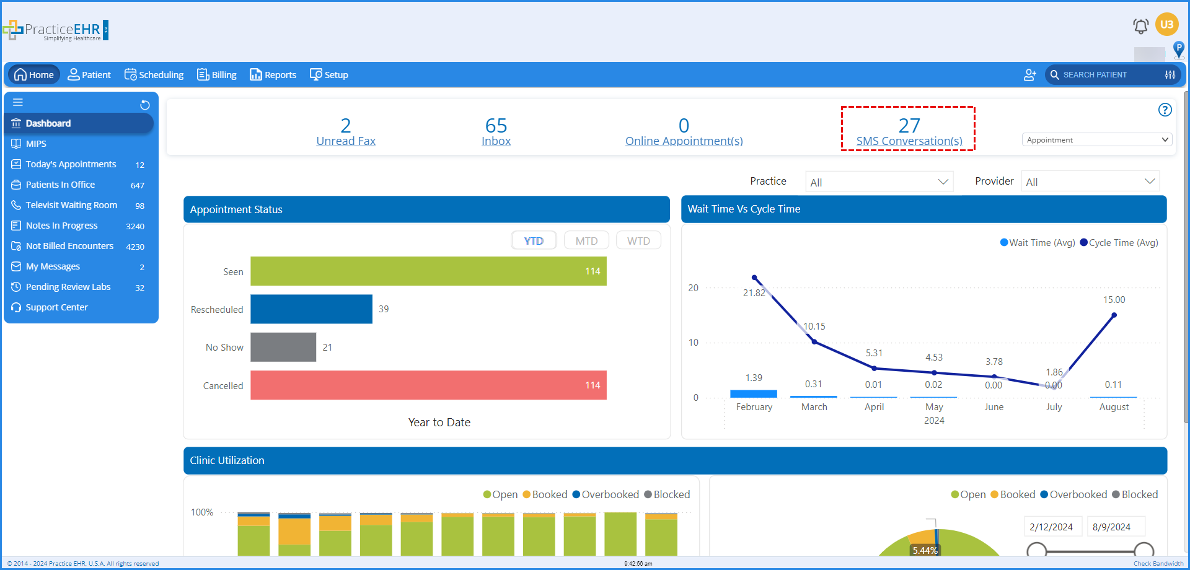Click the 8/9/2024 end date field
1190x570 pixels.
click(x=1116, y=527)
